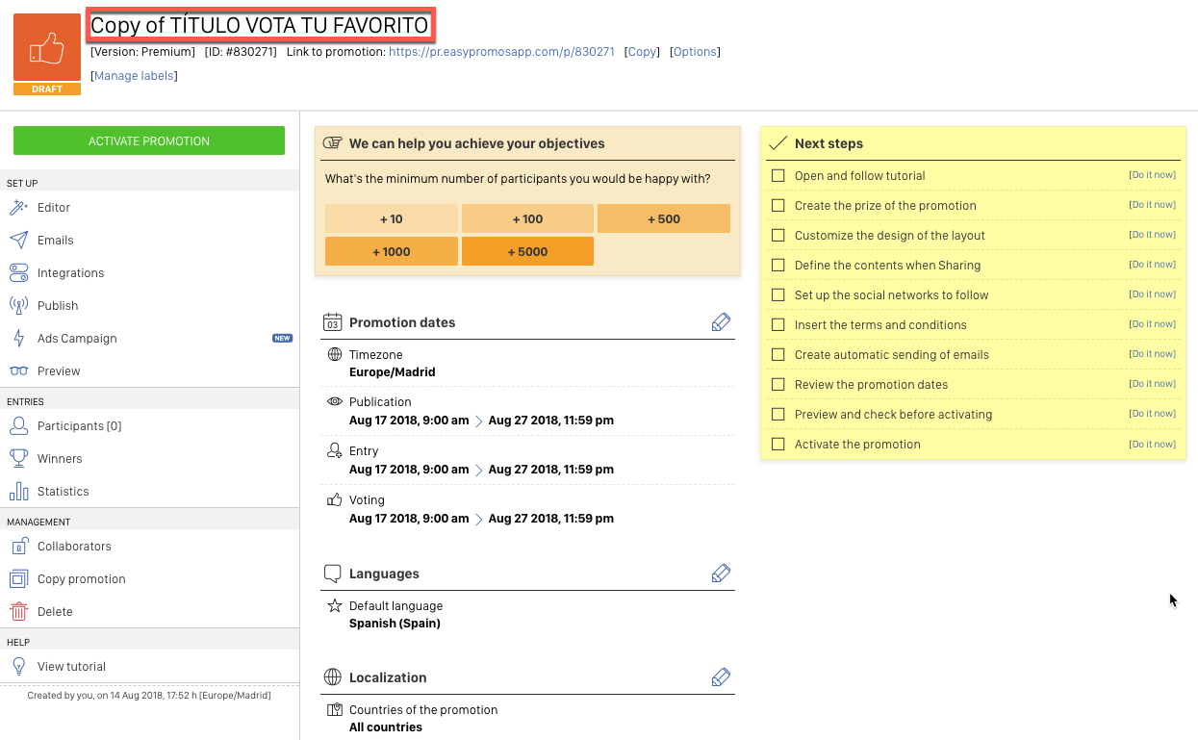Click the Europe/Madrid timezone value
Image resolution: width=1198 pixels, height=740 pixels.
point(392,372)
